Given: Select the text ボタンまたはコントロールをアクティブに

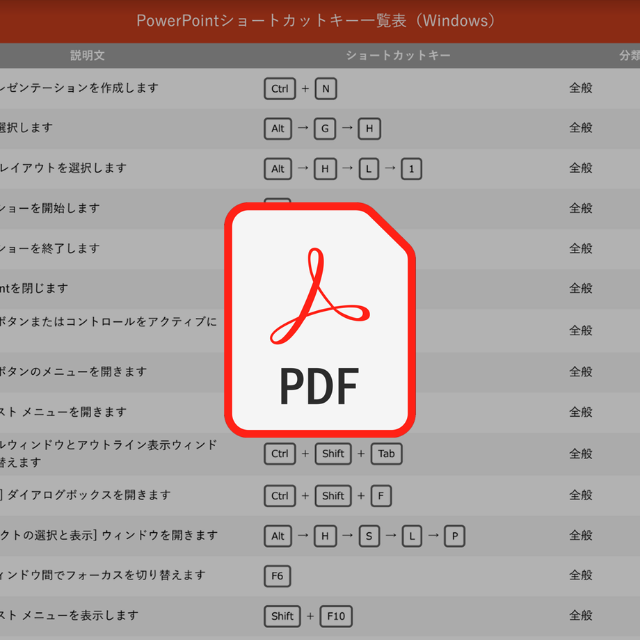Looking at the screenshot, I should [x=109, y=321].
